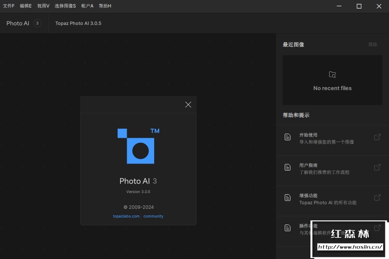Screen dimensions: 389x259
Task: Open the 帐户A menu
Action: 87,6
